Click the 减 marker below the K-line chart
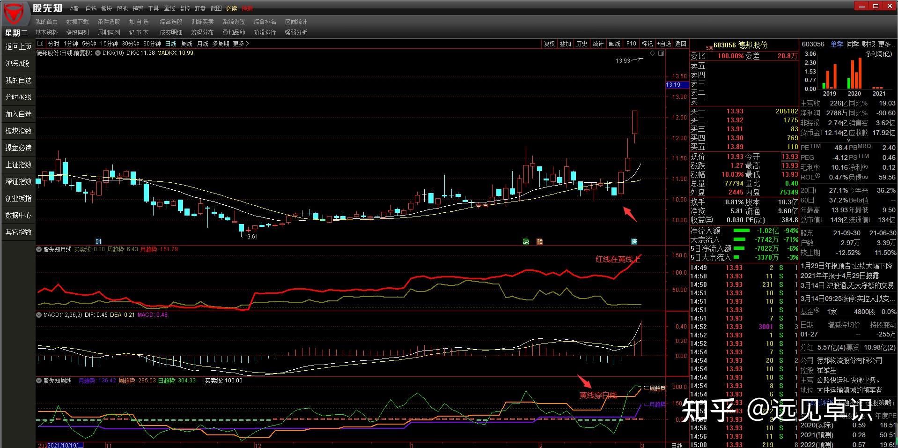 pyautogui.click(x=526, y=241)
